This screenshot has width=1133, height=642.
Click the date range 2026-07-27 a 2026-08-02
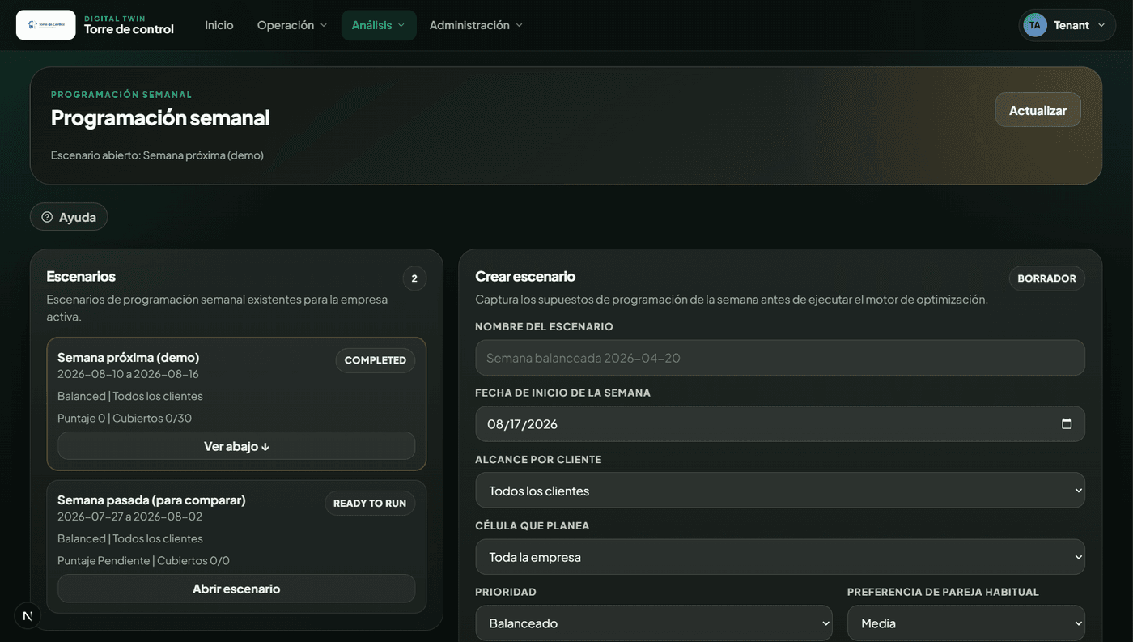(x=129, y=517)
